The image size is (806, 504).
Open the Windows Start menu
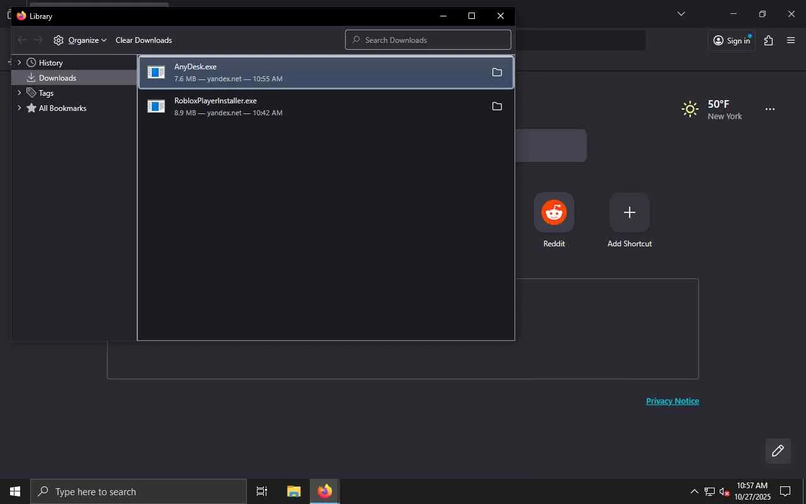point(15,491)
